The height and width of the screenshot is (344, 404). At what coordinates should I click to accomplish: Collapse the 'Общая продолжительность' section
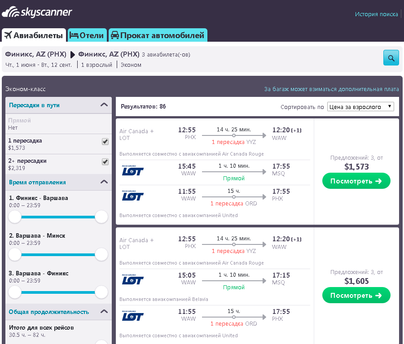104,312
